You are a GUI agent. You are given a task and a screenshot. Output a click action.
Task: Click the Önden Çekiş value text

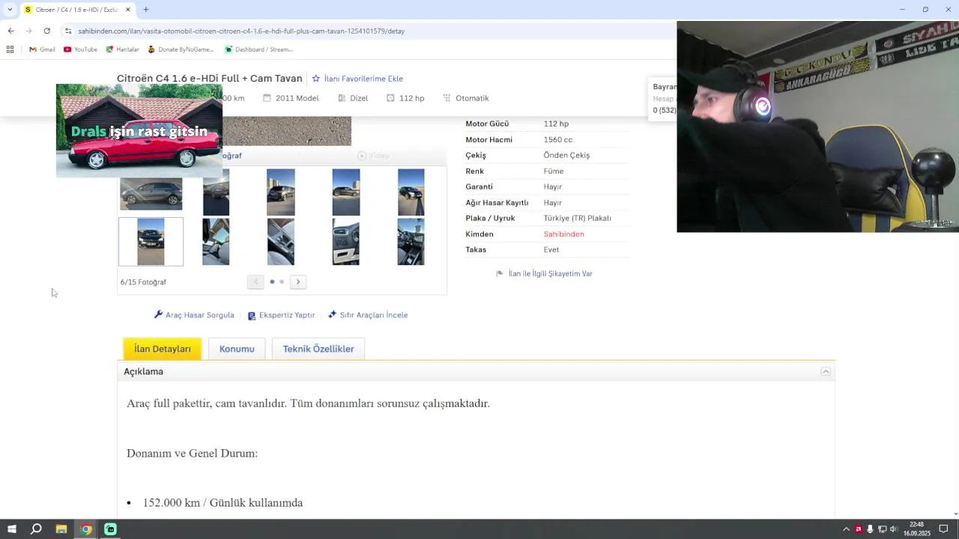(x=566, y=155)
